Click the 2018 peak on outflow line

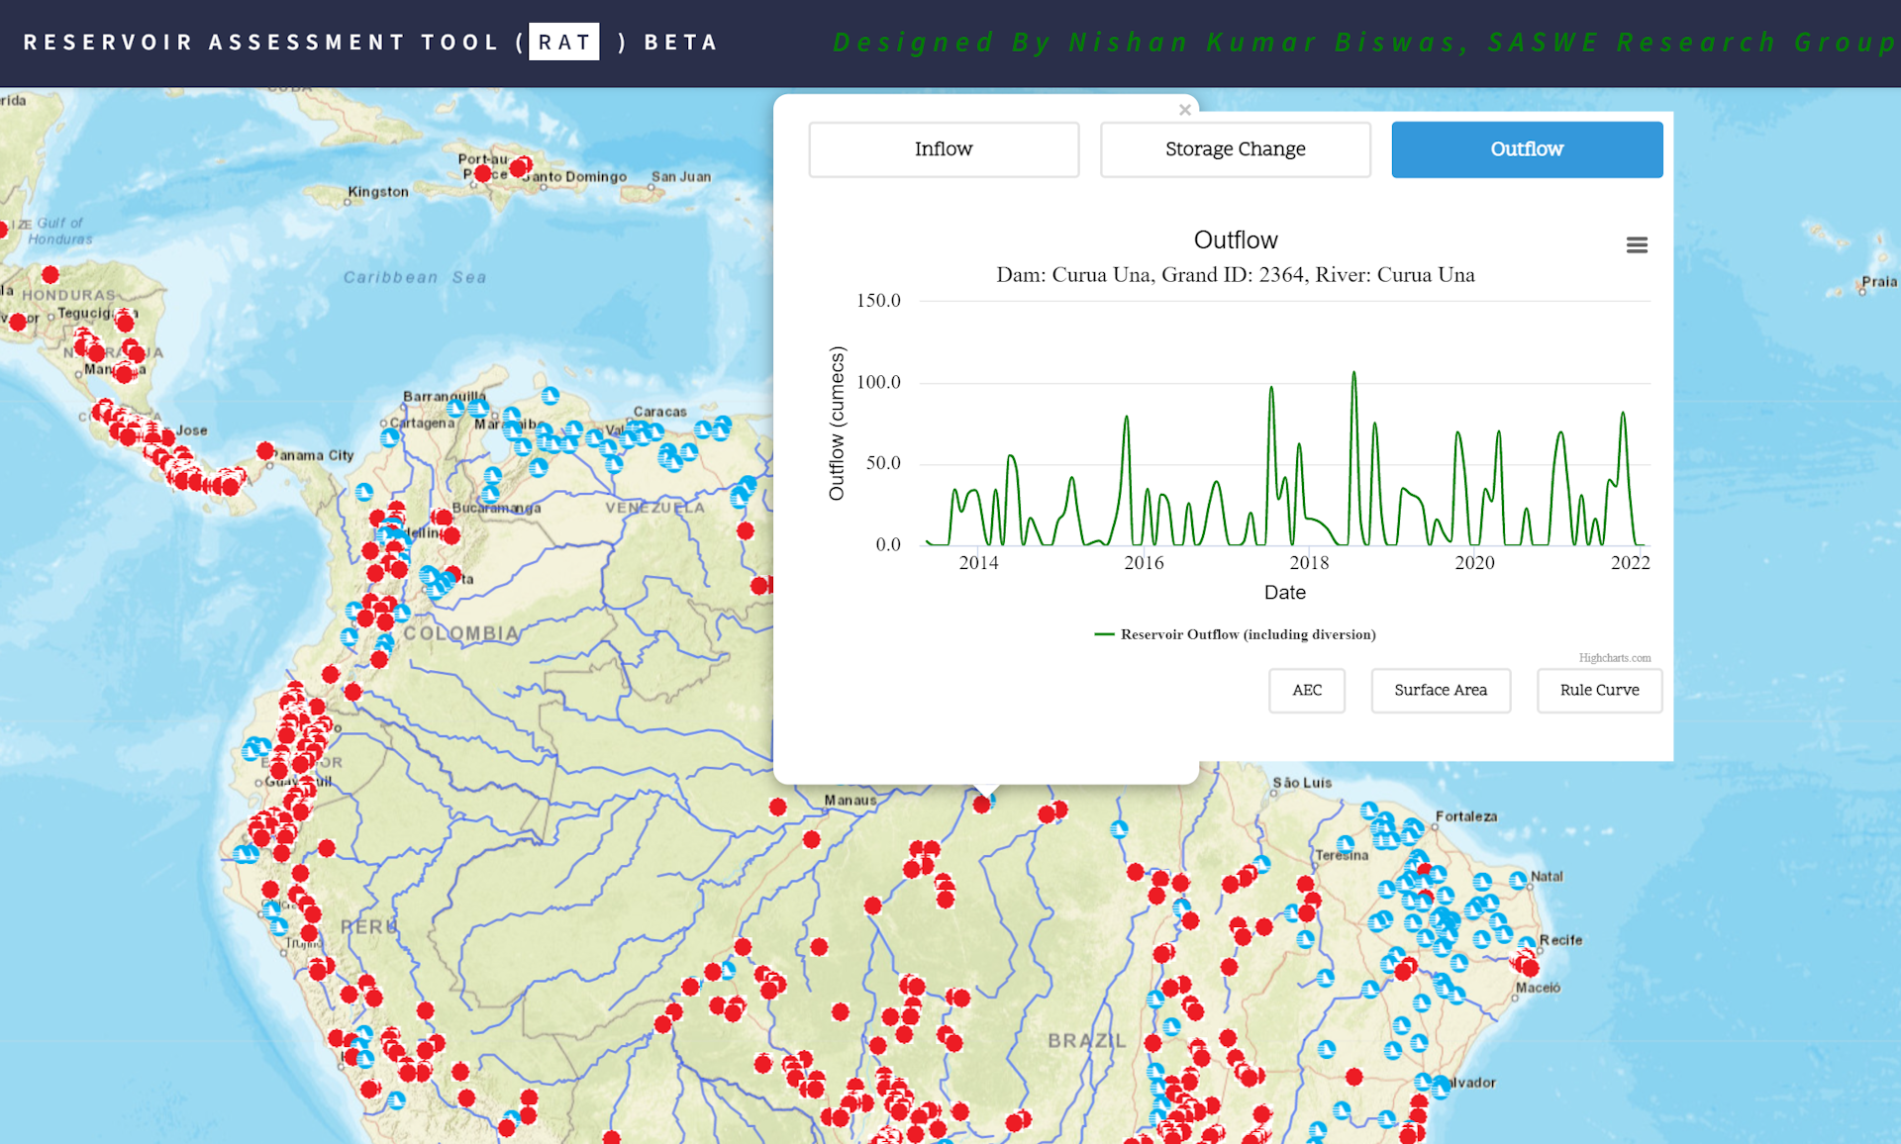coord(1353,373)
